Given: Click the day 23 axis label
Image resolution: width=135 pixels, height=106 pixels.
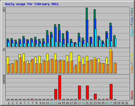Looking at the screenshot, I should click(95, 103).
